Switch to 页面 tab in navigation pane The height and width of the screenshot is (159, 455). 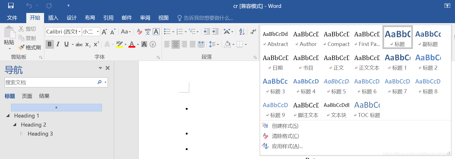27,96
